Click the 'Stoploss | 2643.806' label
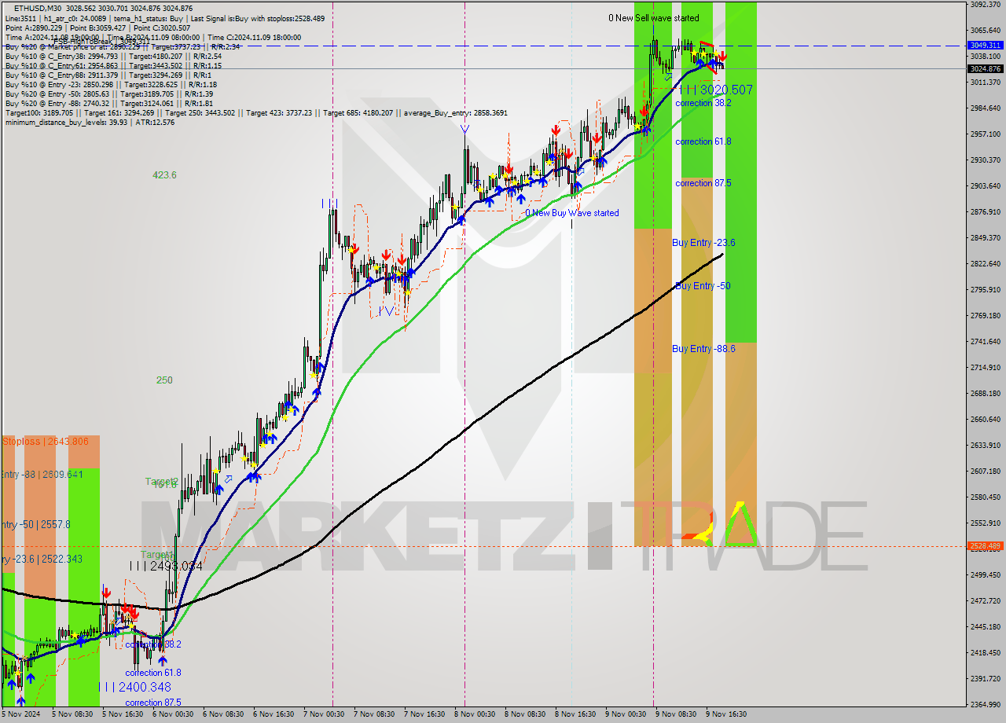 click(x=45, y=442)
